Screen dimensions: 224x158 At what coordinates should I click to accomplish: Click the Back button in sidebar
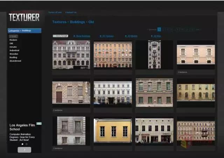pos(13,36)
